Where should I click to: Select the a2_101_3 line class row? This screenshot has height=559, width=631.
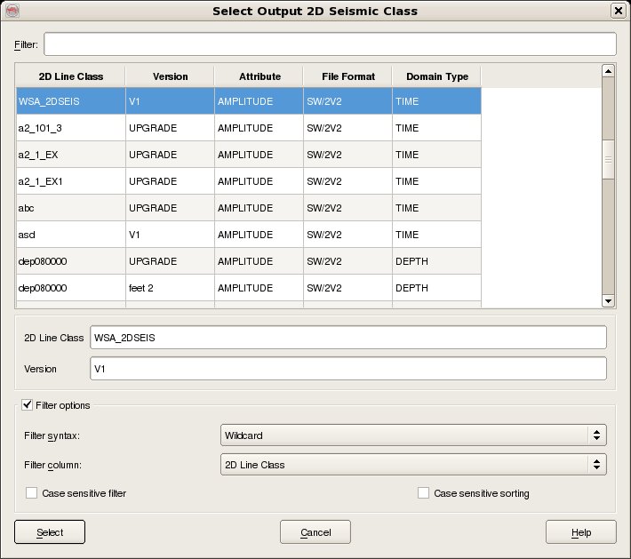pyautogui.click(x=71, y=128)
